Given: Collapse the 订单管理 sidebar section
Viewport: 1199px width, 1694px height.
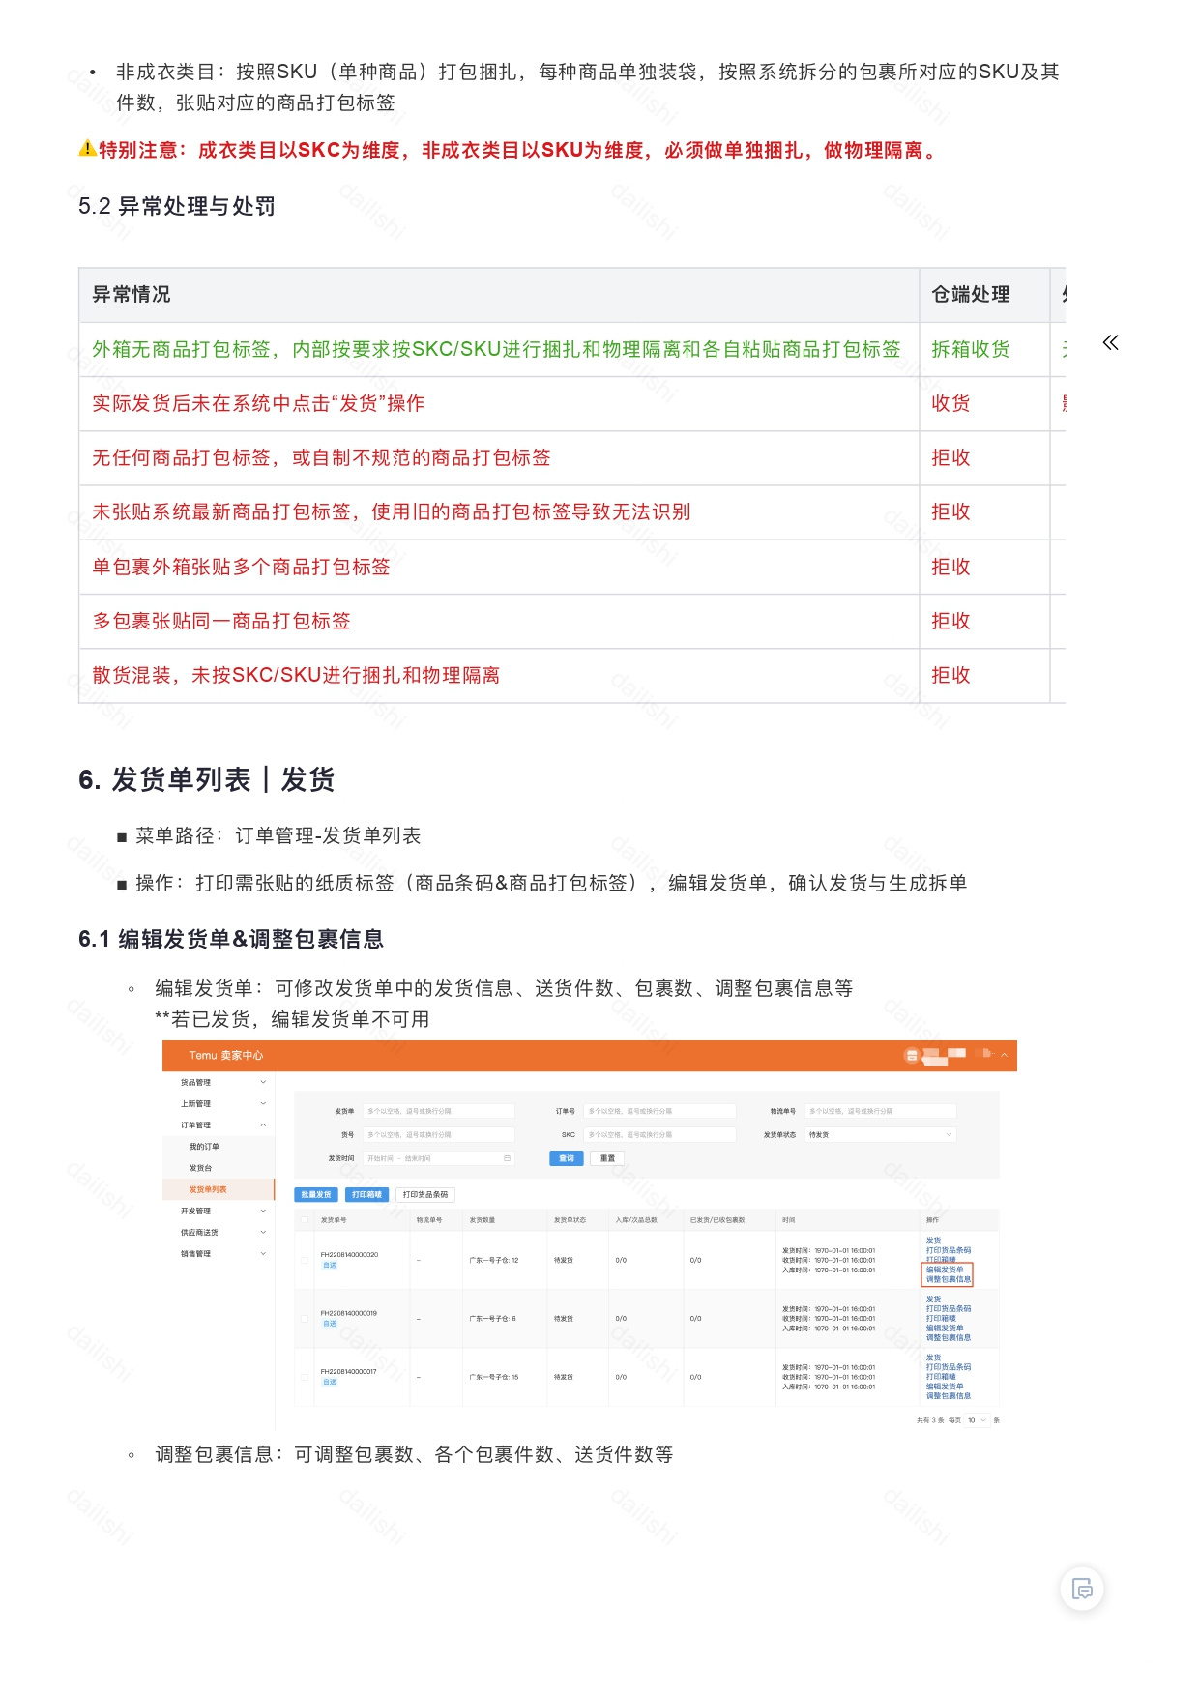Looking at the screenshot, I should (219, 1124).
